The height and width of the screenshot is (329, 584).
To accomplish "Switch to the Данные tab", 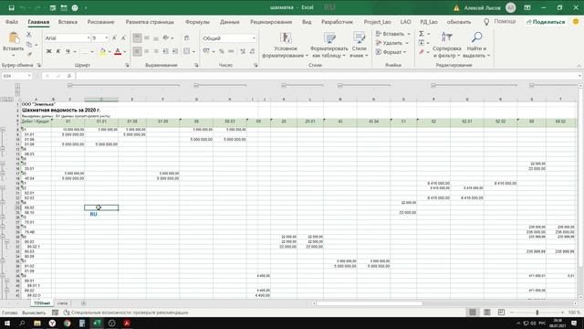I will 229,22.
